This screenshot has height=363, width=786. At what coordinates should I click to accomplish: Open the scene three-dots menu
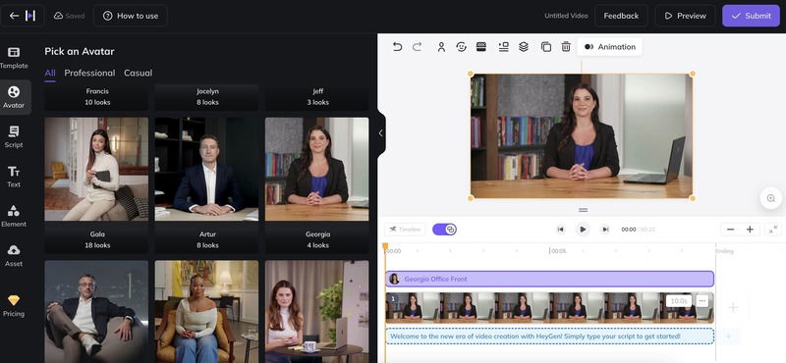tap(702, 301)
